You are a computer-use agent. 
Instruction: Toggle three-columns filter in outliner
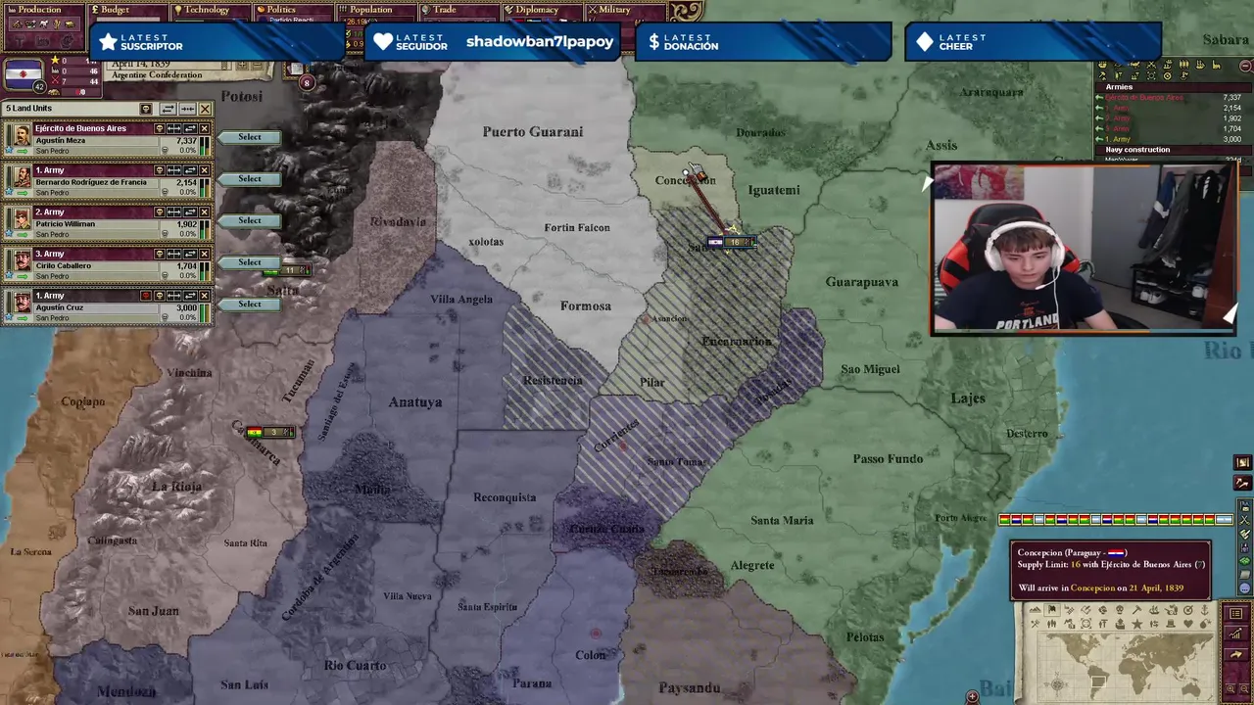click(x=1184, y=65)
